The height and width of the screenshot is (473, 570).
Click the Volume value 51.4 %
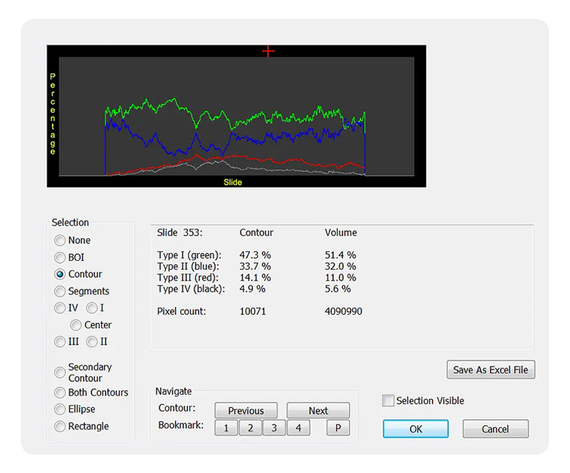[340, 255]
